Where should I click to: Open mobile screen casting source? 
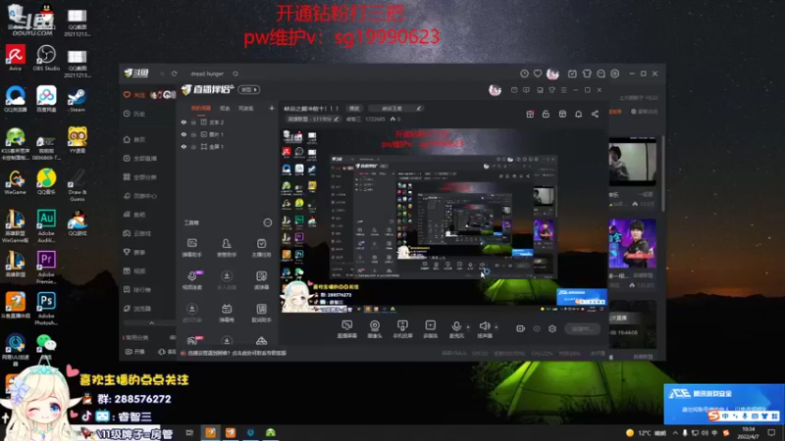click(x=402, y=329)
